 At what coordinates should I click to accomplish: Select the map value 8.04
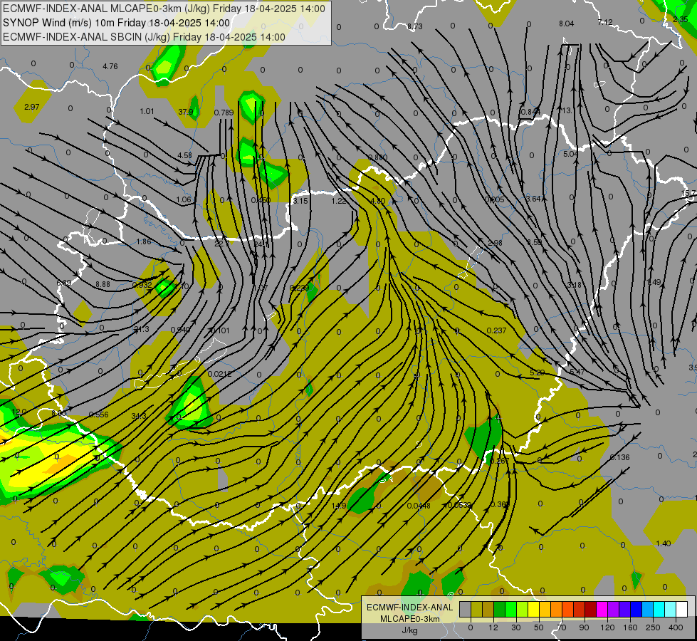click(x=566, y=24)
